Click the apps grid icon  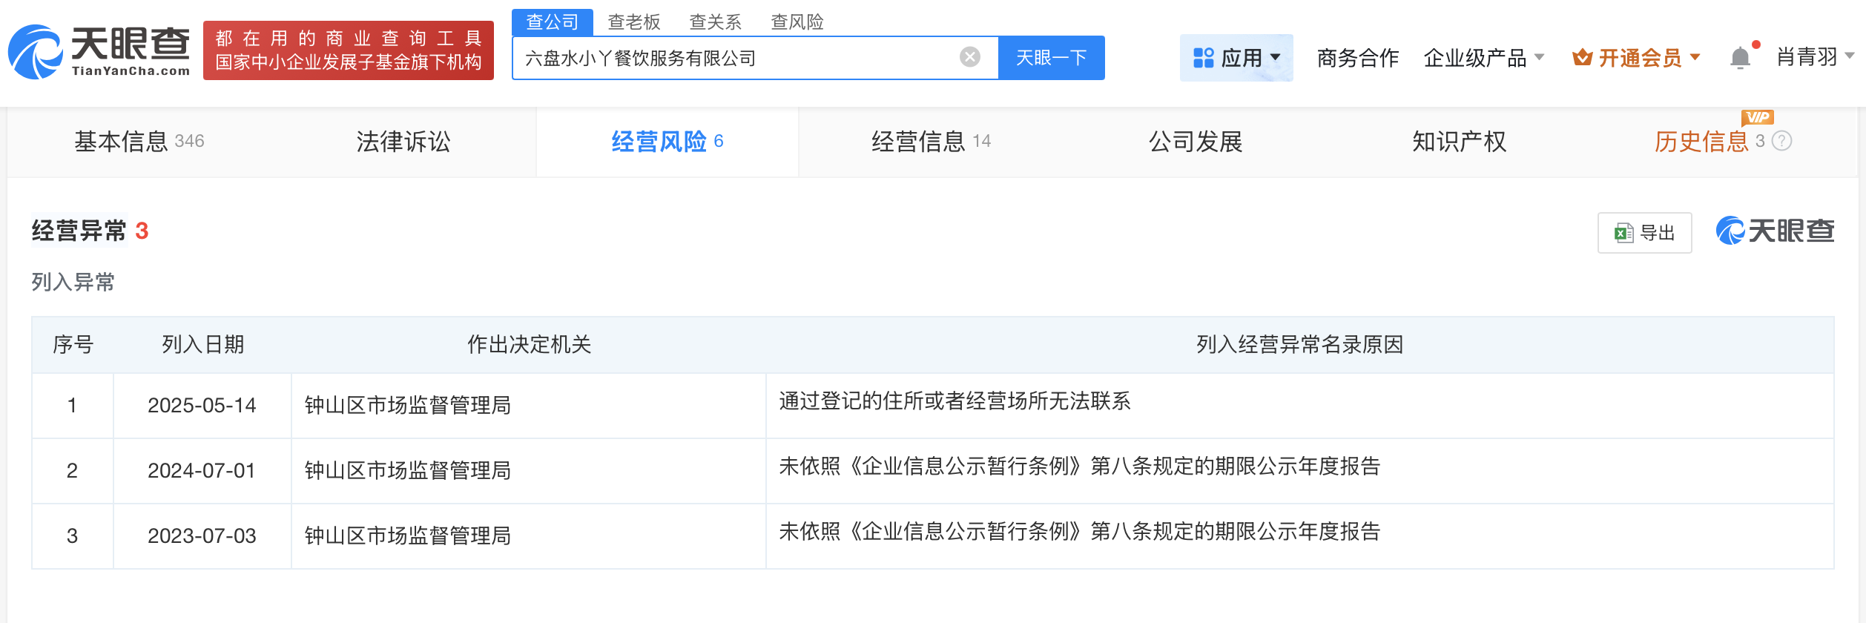pos(1203,58)
